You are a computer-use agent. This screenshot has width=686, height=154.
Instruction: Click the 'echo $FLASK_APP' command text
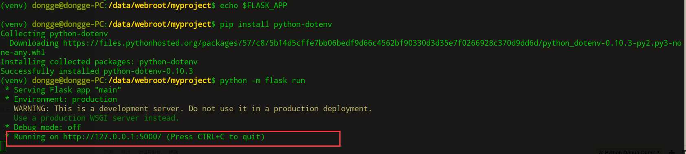[x=253, y=6]
